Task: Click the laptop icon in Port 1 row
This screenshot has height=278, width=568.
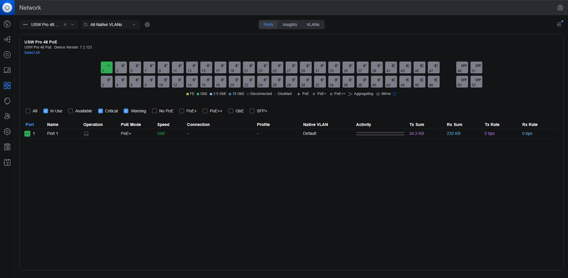Action: (86, 134)
